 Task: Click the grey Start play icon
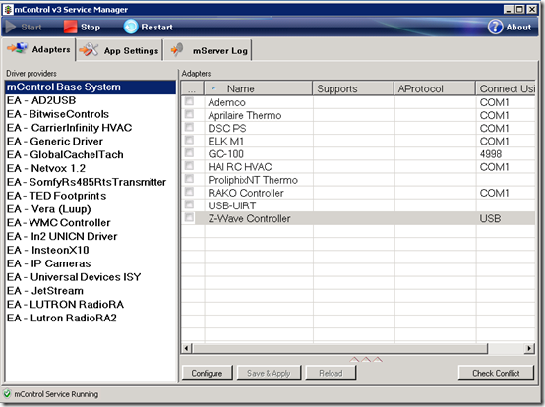point(11,27)
